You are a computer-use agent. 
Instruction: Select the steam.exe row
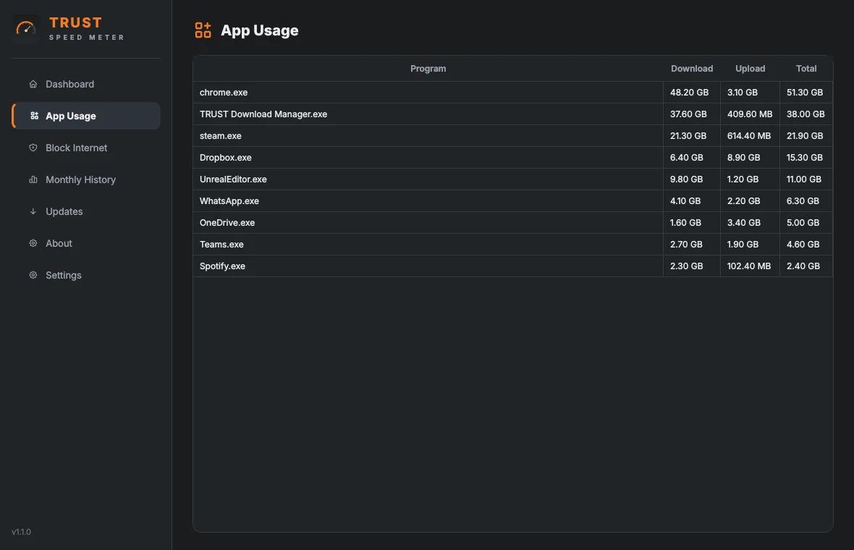pos(512,136)
